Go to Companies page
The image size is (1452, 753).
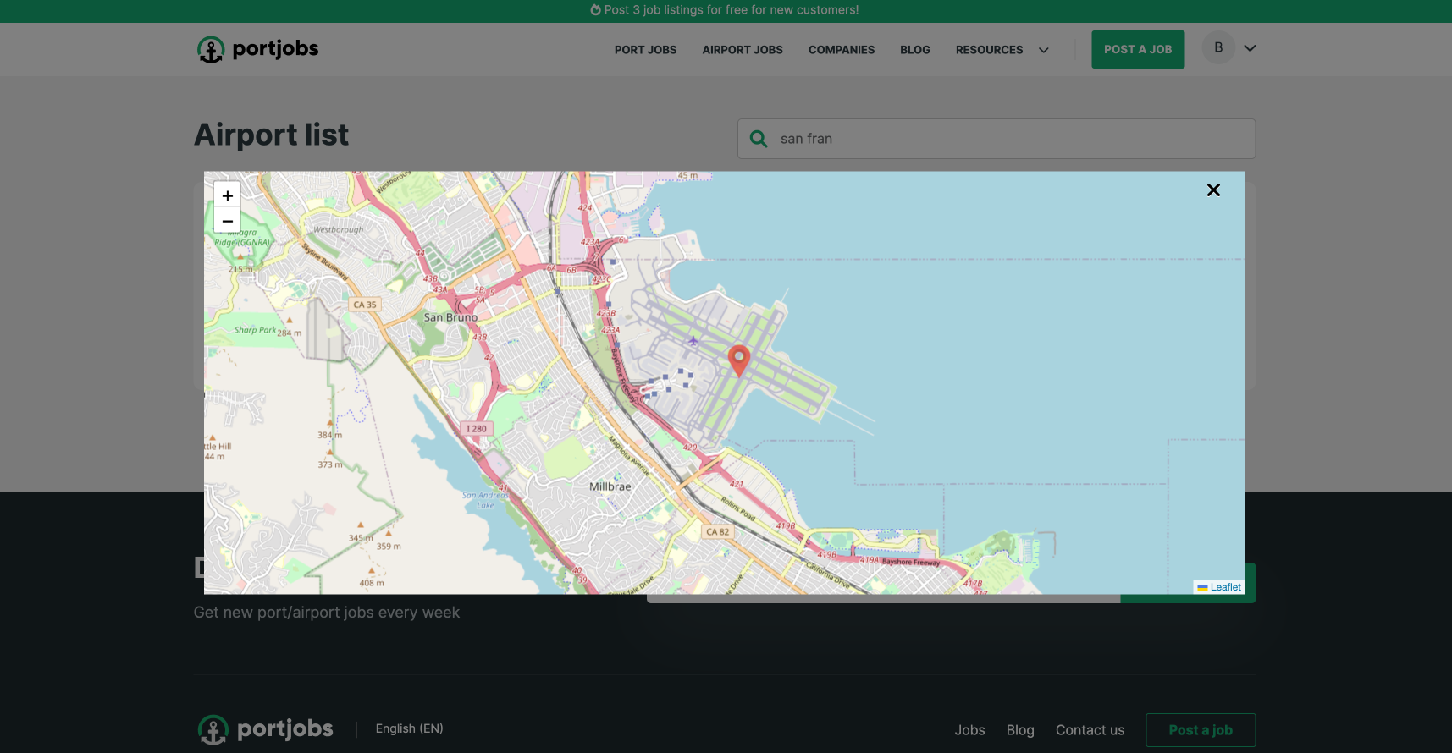[842, 50]
